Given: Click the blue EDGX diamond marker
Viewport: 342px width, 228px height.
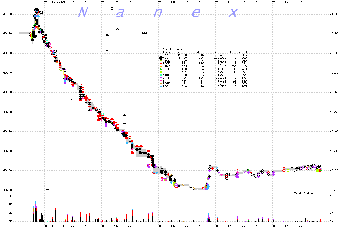Looking at the screenshot, I should [160, 86].
